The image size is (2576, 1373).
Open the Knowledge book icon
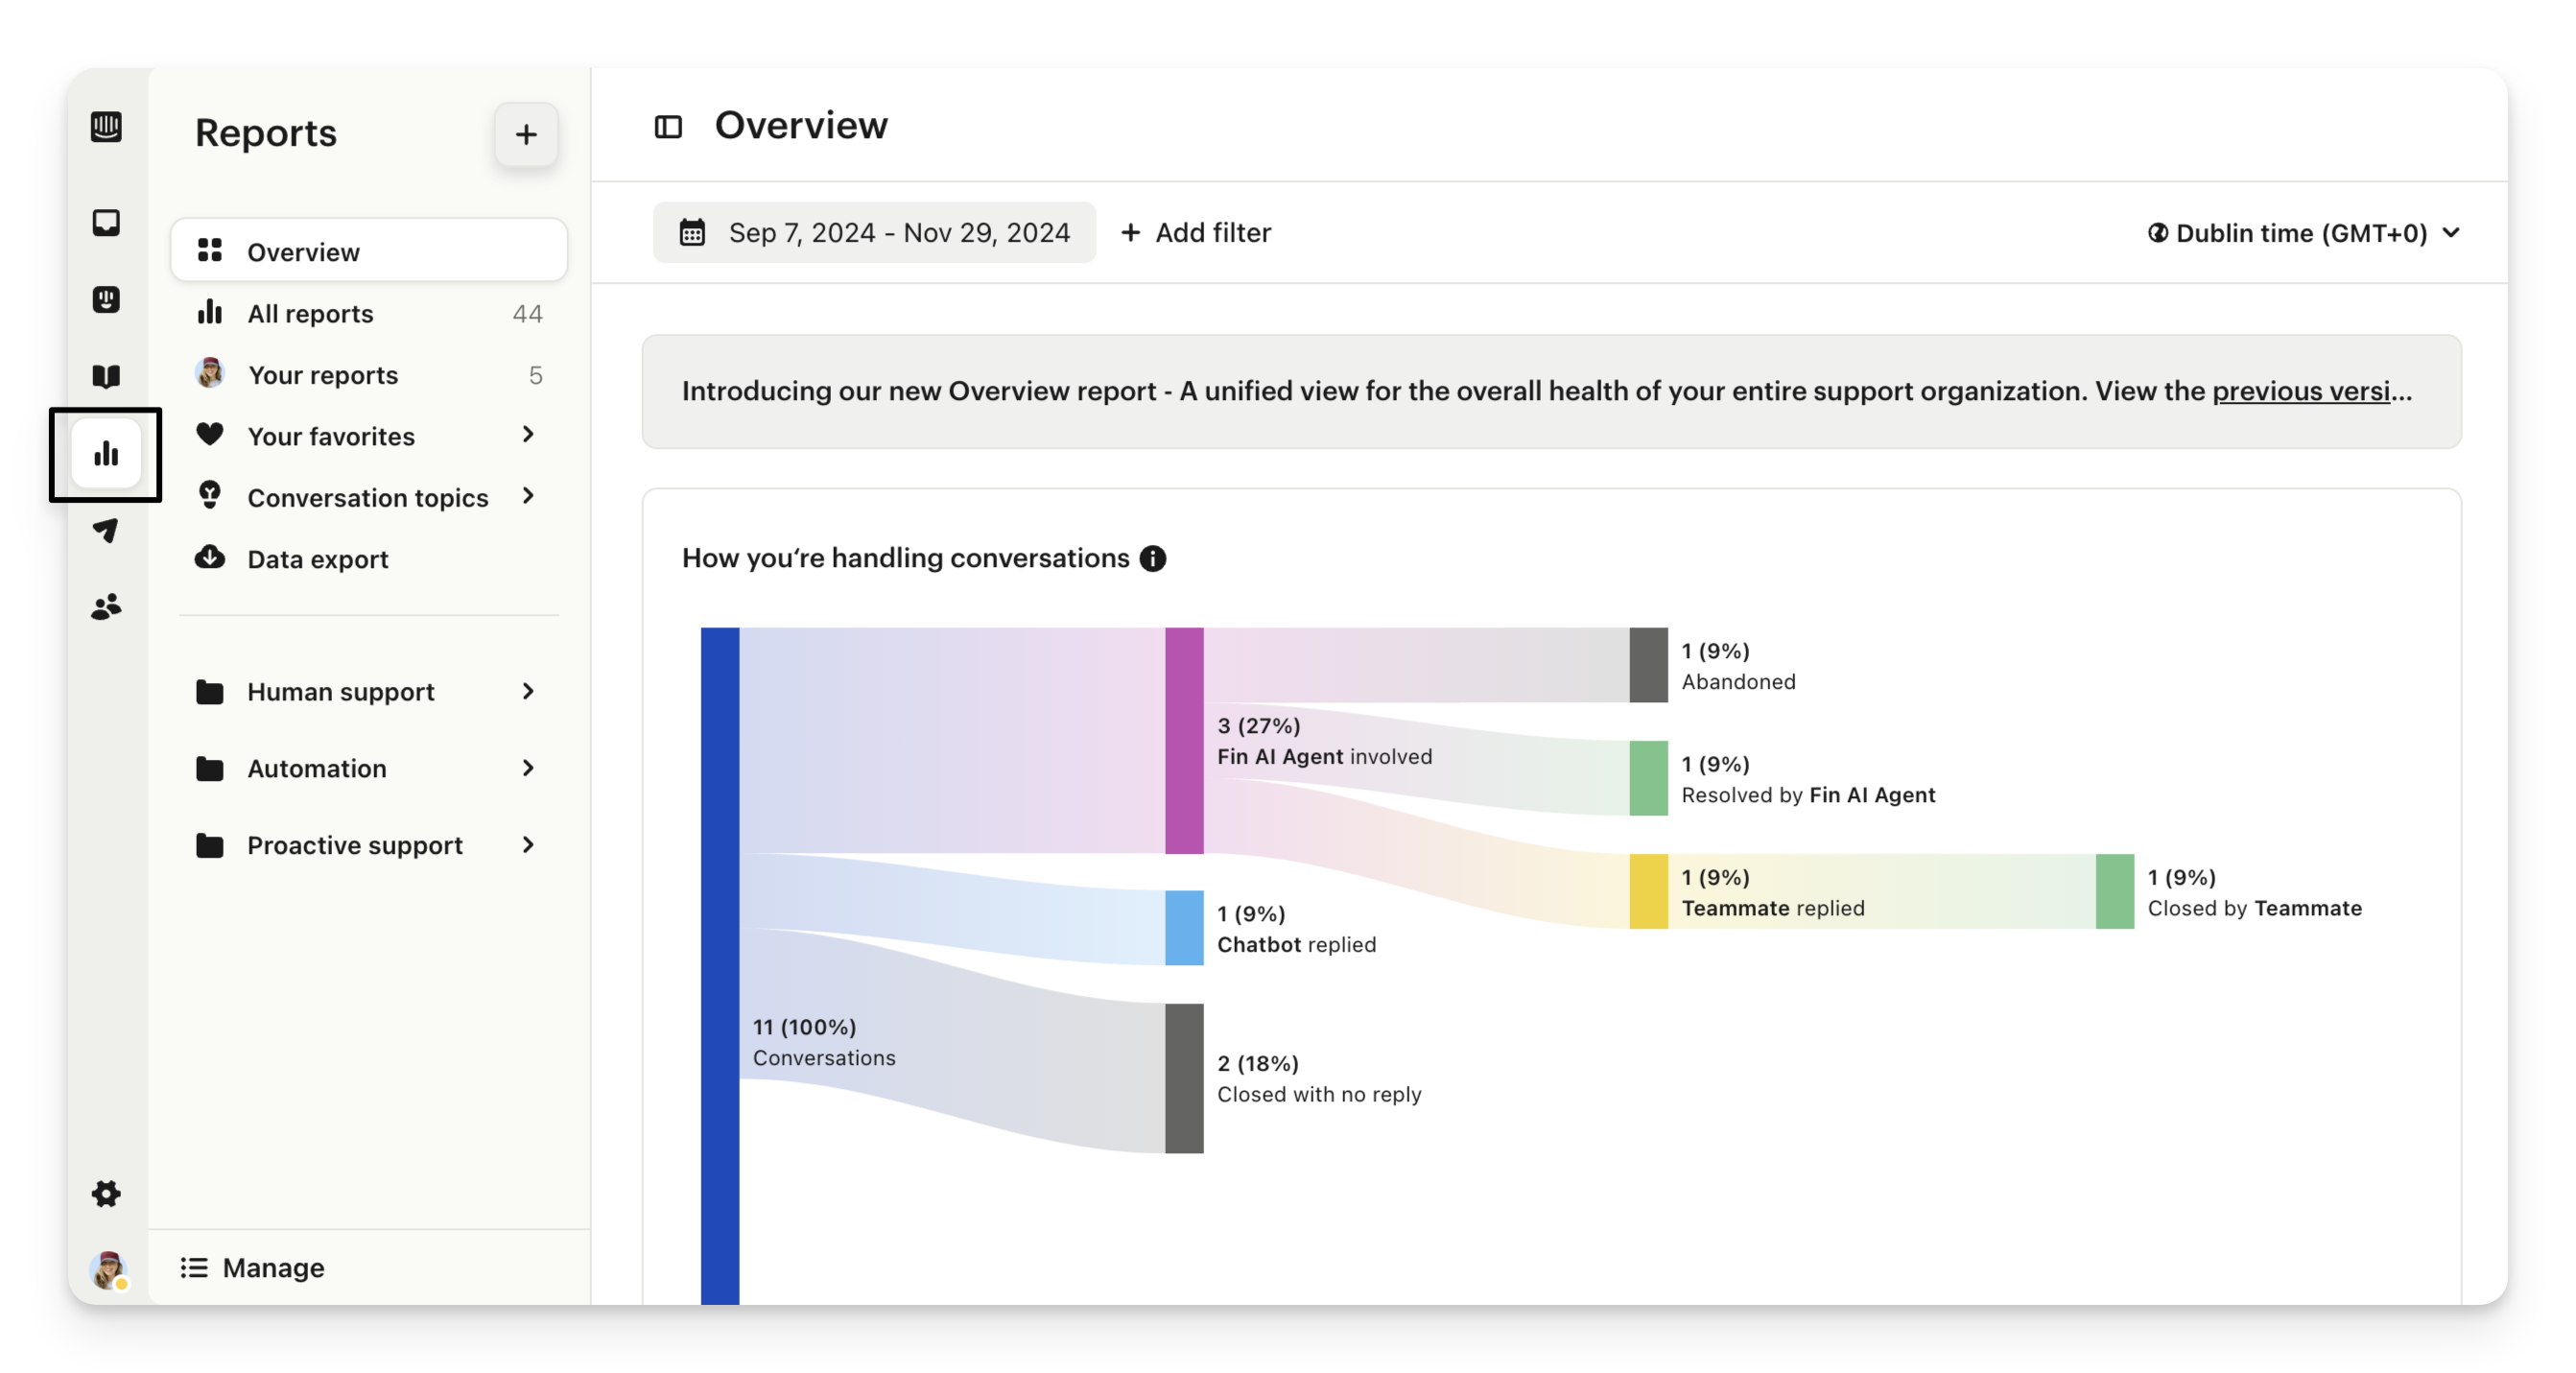click(x=106, y=376)
